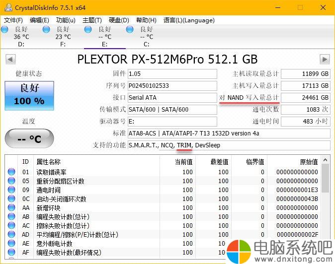Image resolution: width=335 pixels, height=264 pixels.
Task: Click status orb for attribute 09 通电时间
Action: [11, 190]
